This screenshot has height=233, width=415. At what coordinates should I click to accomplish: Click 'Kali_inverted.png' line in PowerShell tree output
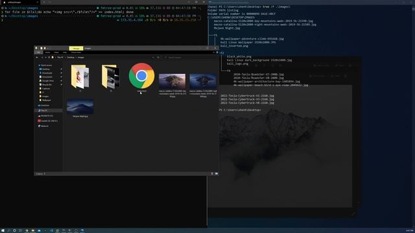(x=234, y=46)
